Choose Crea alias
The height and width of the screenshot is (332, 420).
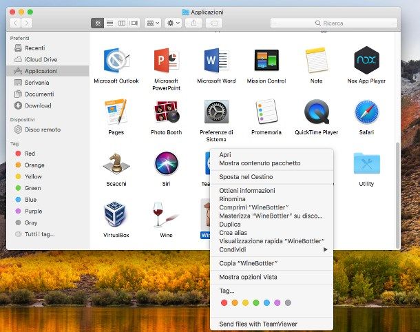pyautogui.click(x=271, y=233)
